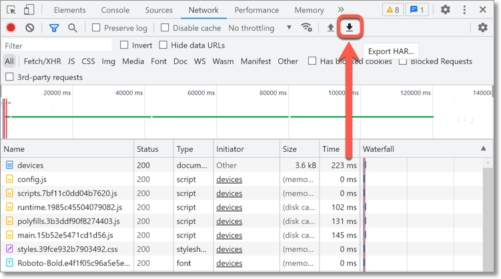Open network search magnifier icon
Screen dimensions: 501x279
tap(73, 28)
